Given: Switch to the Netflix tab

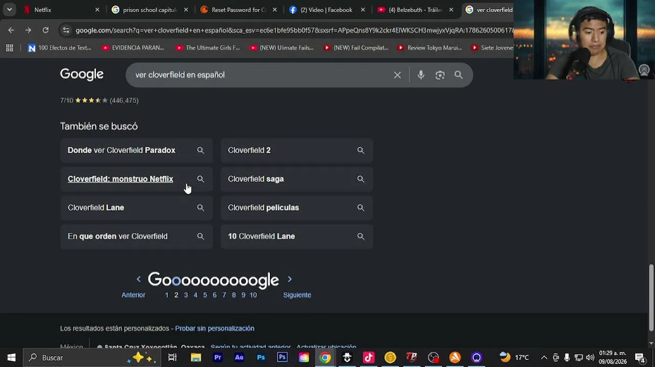Looking at the screenshot, I should coord(58,10).
